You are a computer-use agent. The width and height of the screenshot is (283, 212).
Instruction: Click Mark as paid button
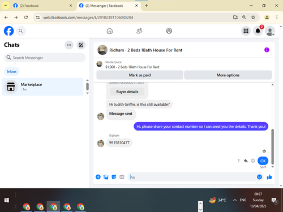(x=140, y=75)
